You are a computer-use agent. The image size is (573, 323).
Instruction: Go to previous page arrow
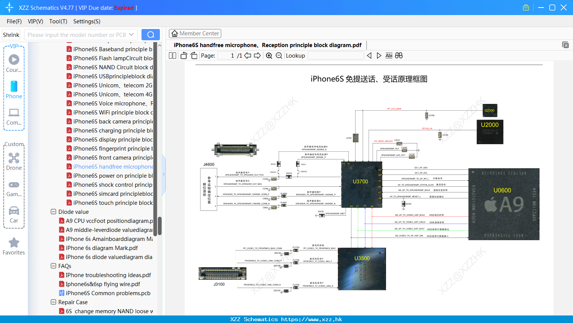[248, 56]
